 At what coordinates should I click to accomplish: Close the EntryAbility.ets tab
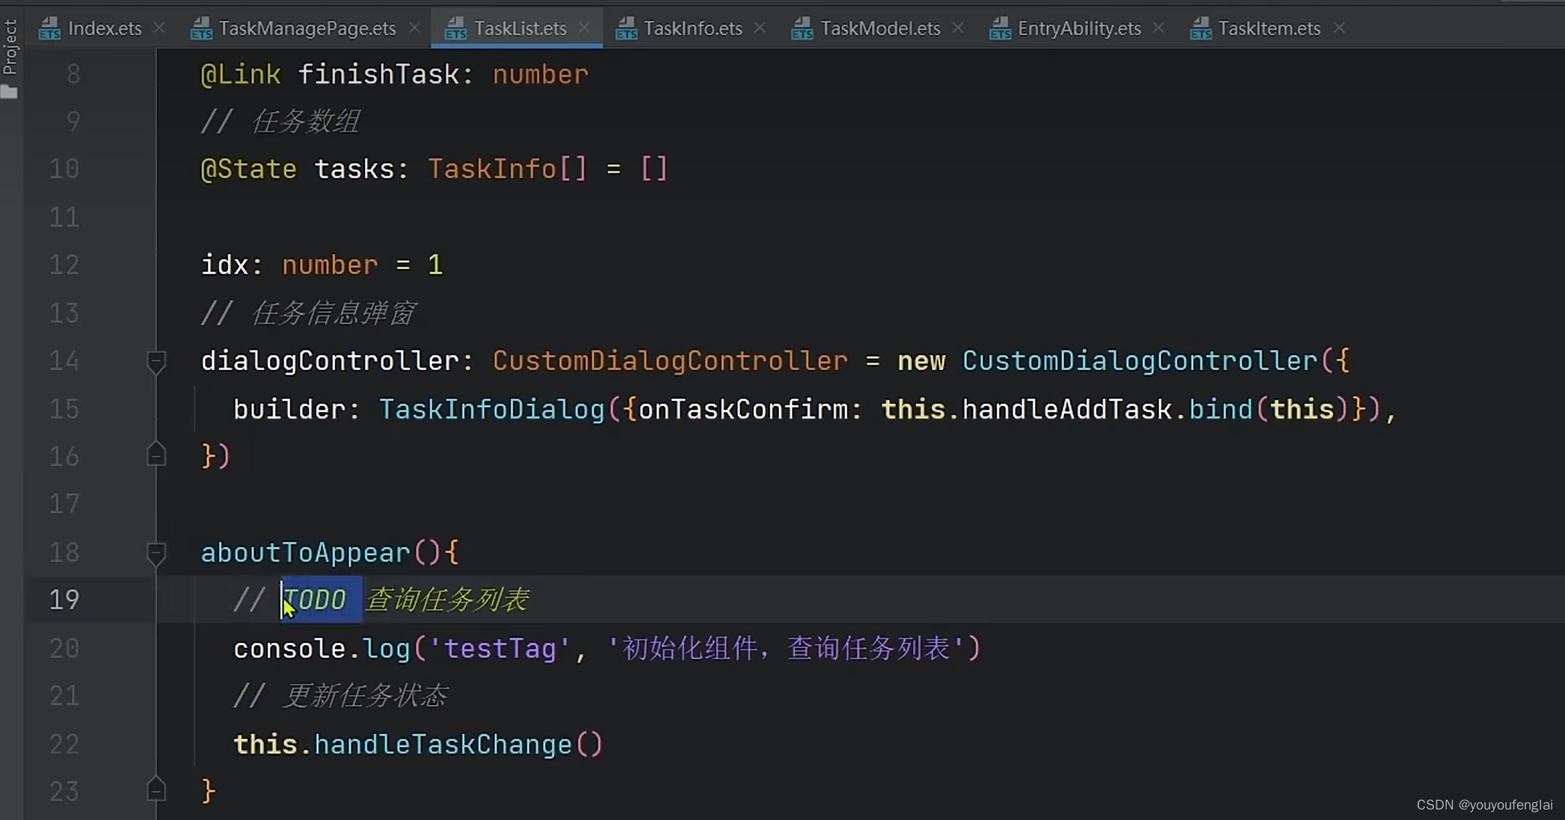point(1158,28)
